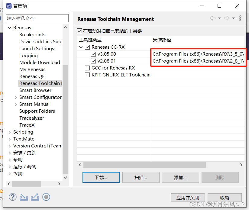Select the RX\2_8_1 install path cell
This screenshot has height=210, width=249.
tap(198, 61)
